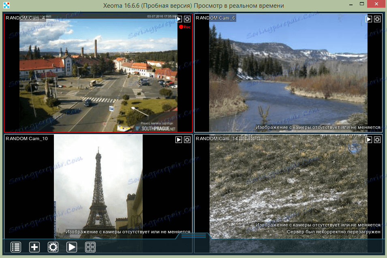Screen dimensions: 387x258
Task: Click the RANDOM Cam_6 label
Action: (x=215, y=18)
